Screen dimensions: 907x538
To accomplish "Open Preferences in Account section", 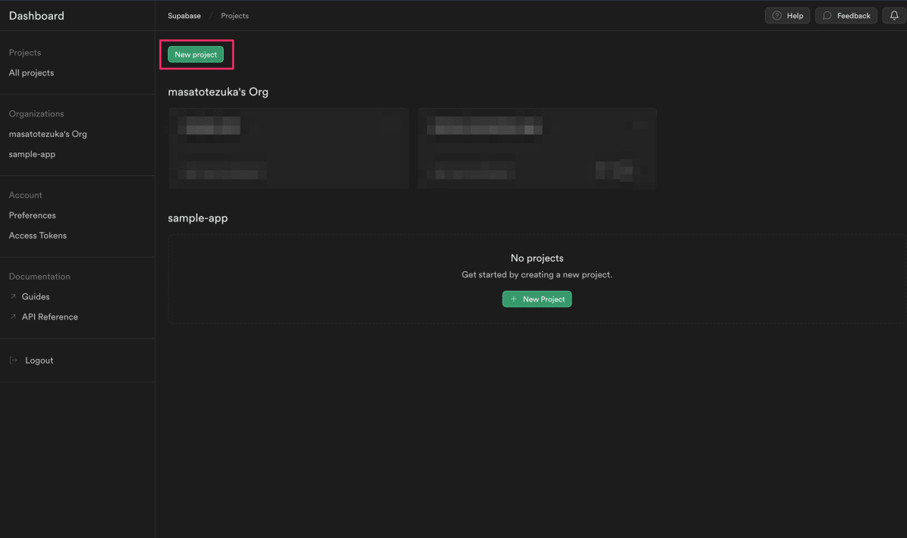I will 33,215.
